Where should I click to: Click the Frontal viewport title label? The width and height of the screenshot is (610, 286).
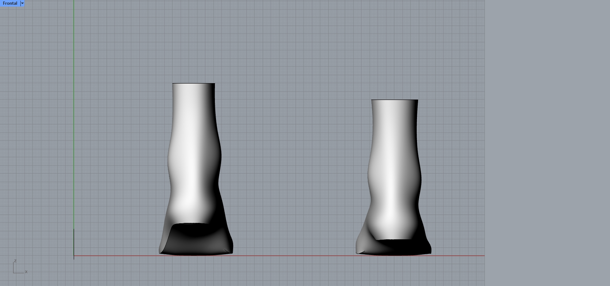point(10,3)
